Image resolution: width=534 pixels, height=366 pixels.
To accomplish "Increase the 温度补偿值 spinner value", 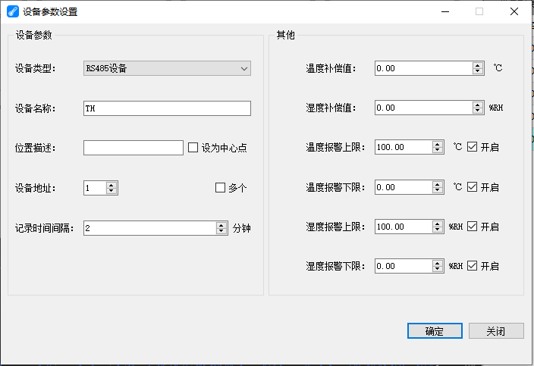I will coord(478,65).
